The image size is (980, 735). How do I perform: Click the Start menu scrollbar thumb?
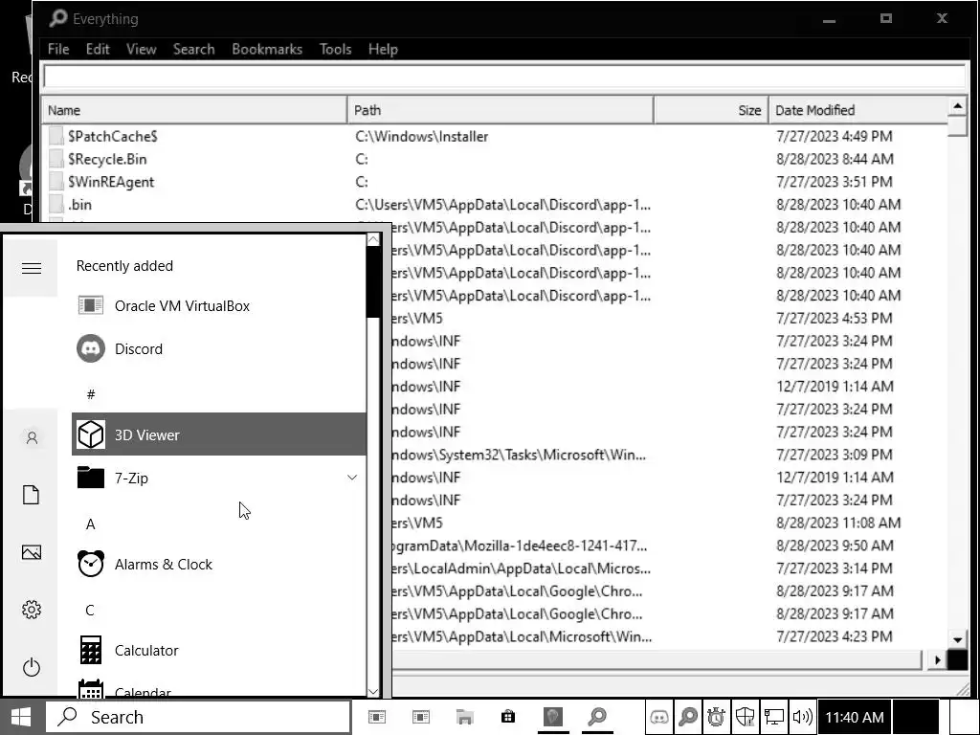pos(373,282)
